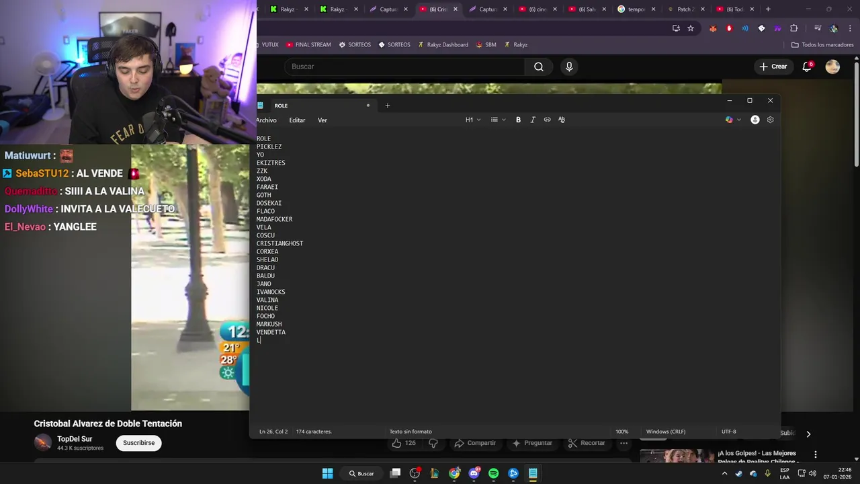Dislike the YouTube video
Screen dimensions: 860x484
[433, 443]
